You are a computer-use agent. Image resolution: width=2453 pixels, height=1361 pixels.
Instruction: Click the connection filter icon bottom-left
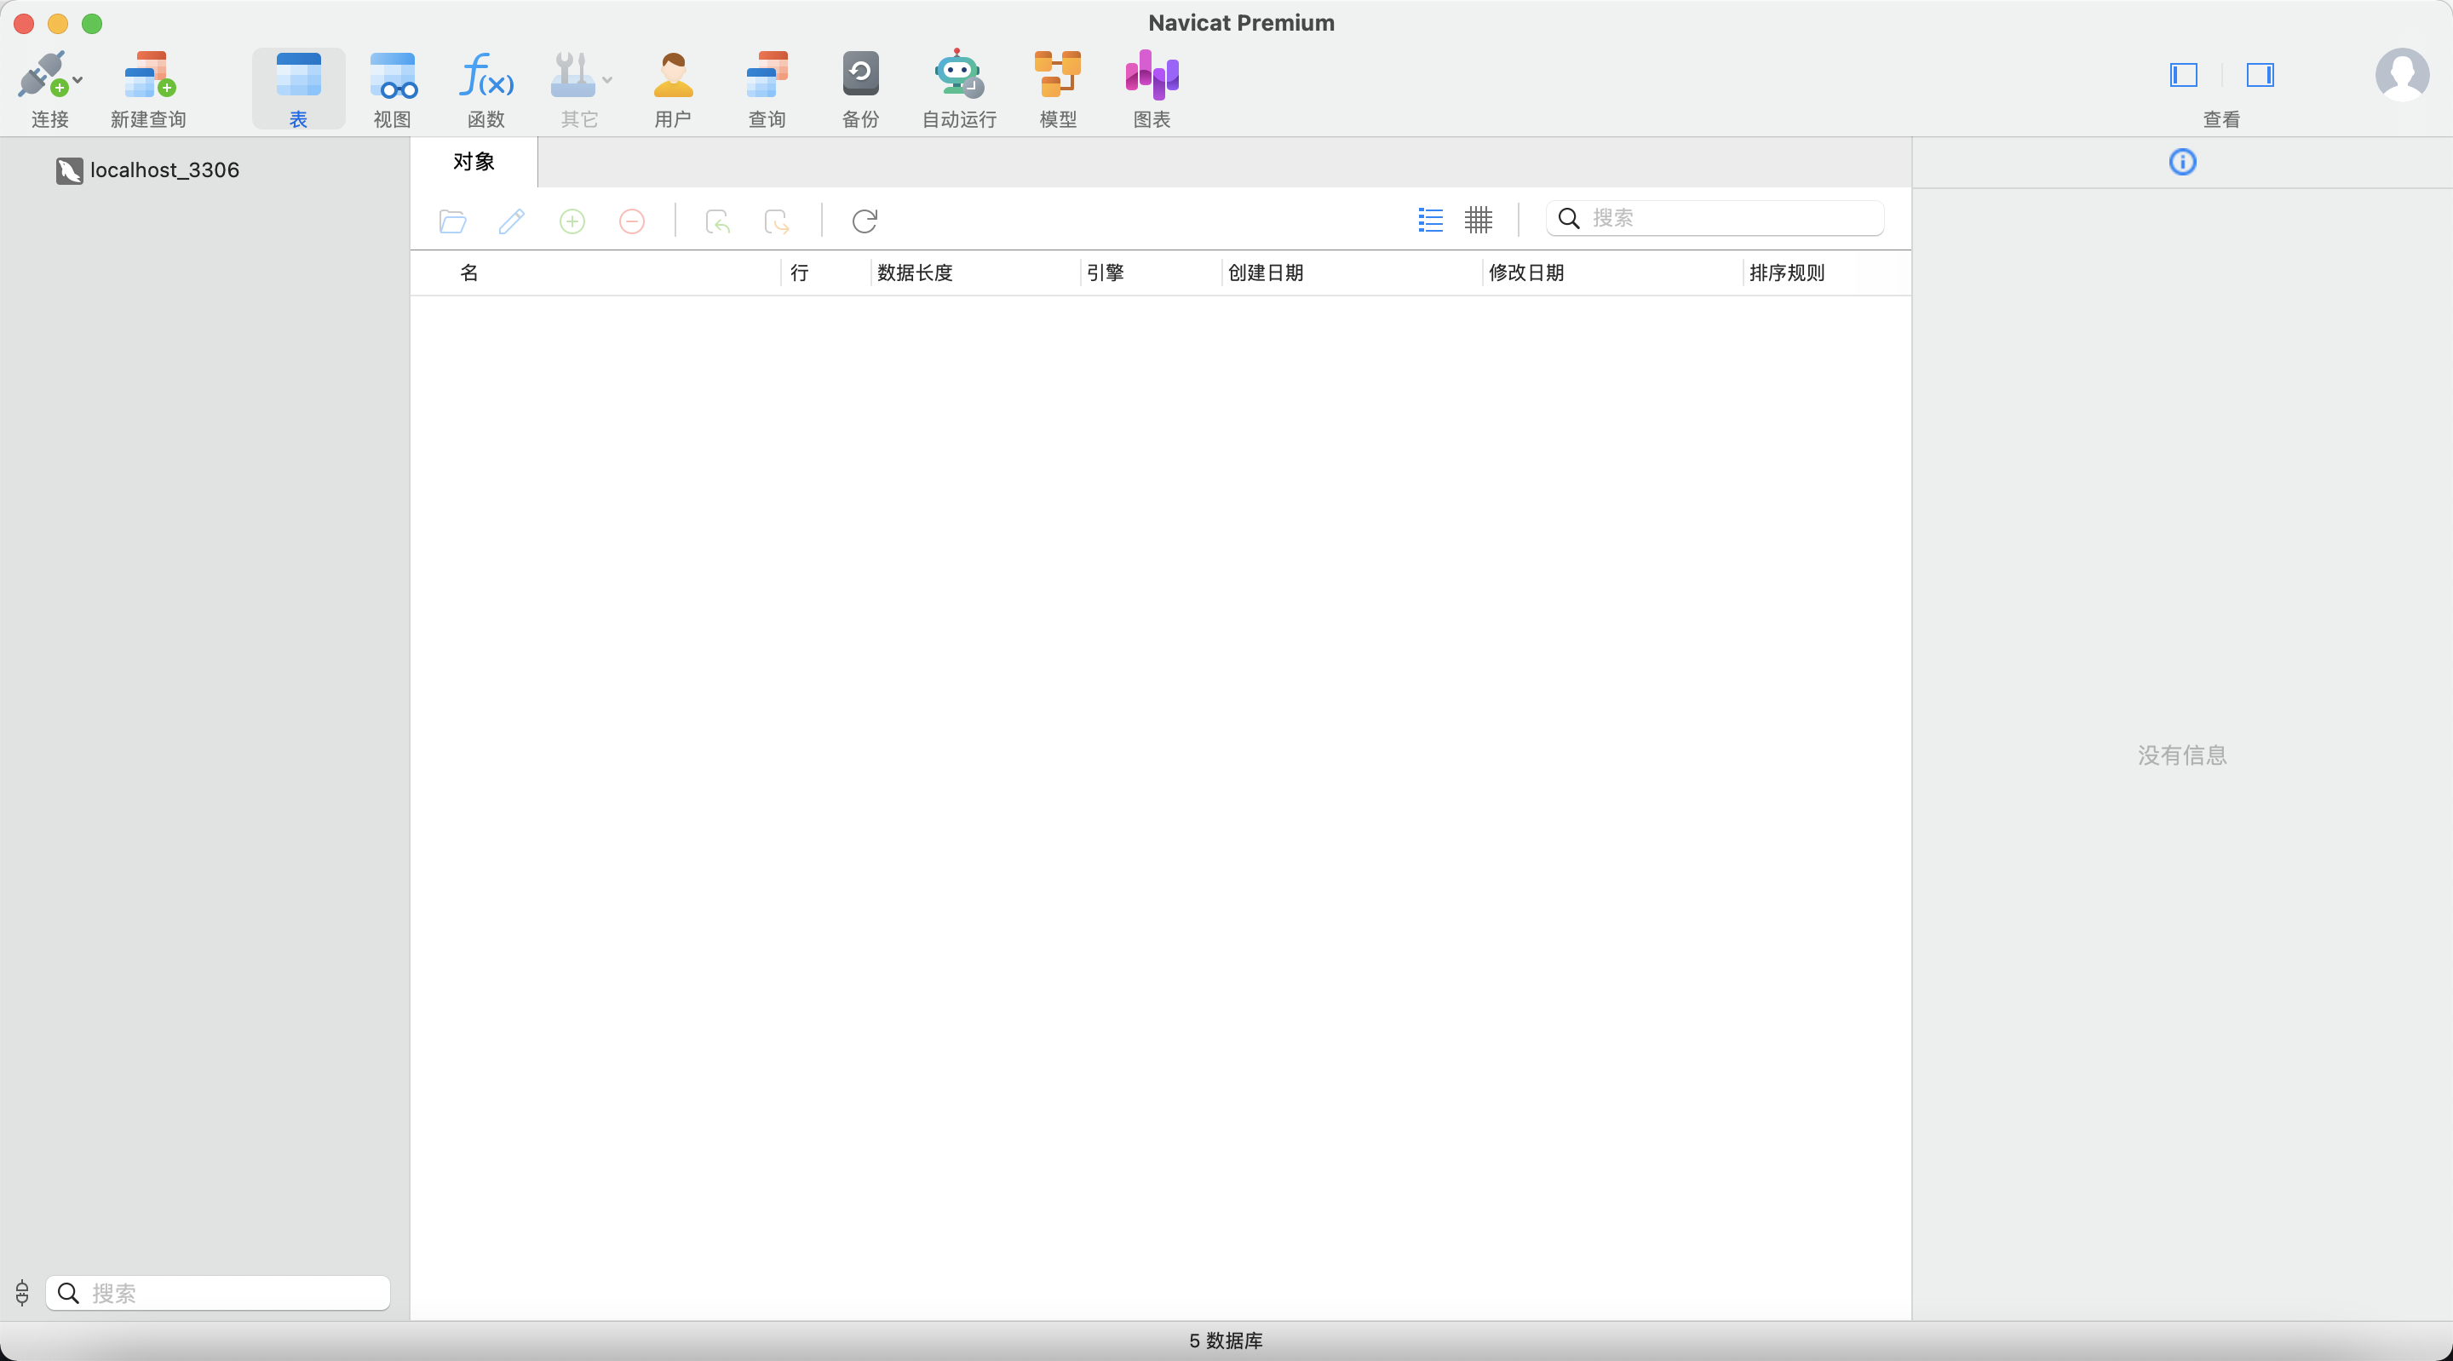point(22,1292)
